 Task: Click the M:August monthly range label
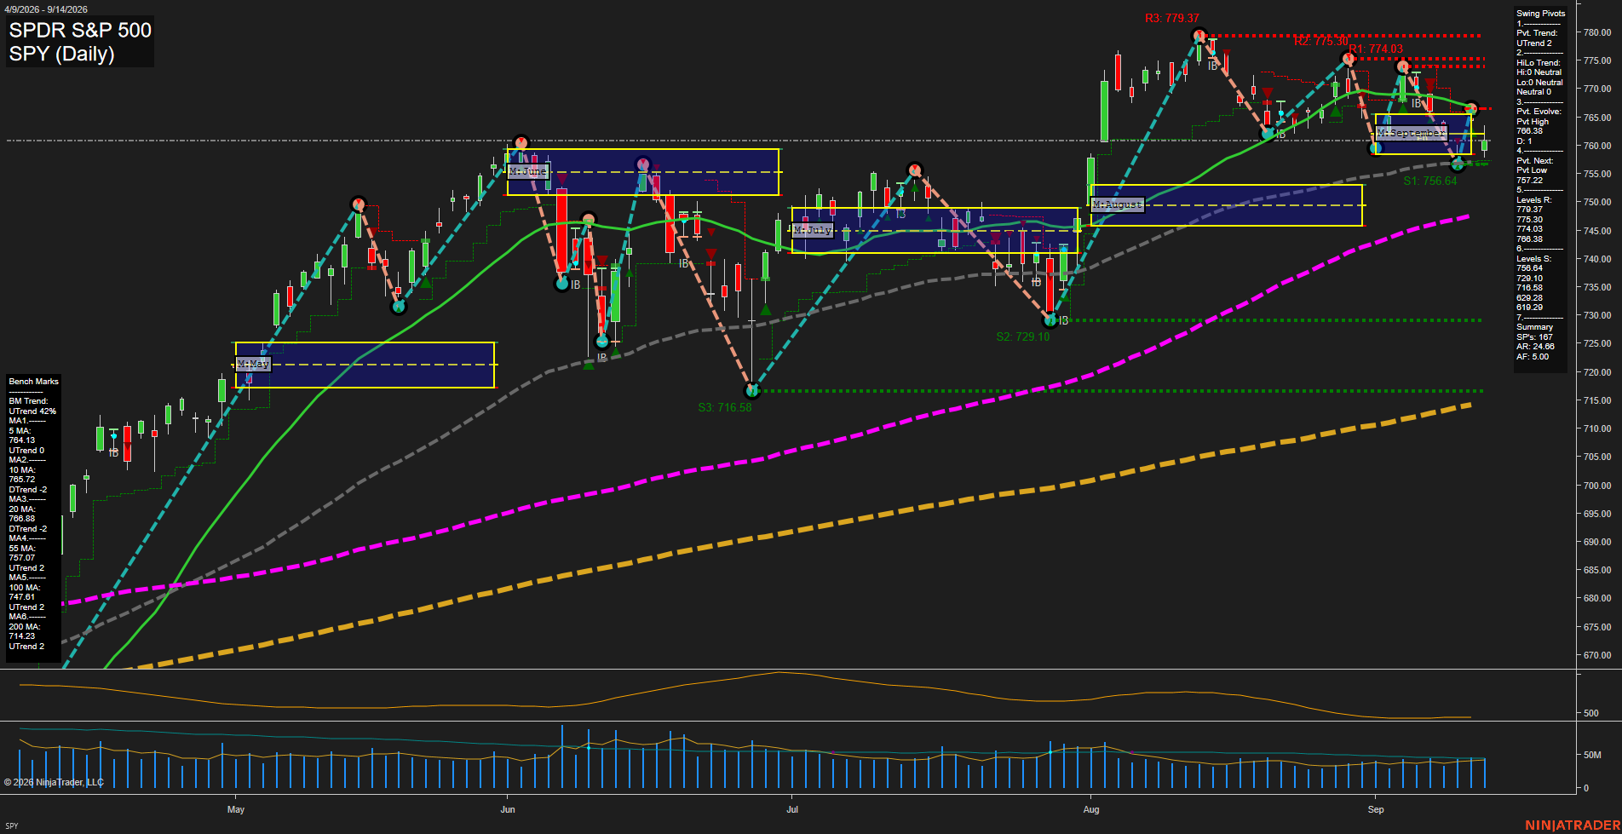point(1117,204)
